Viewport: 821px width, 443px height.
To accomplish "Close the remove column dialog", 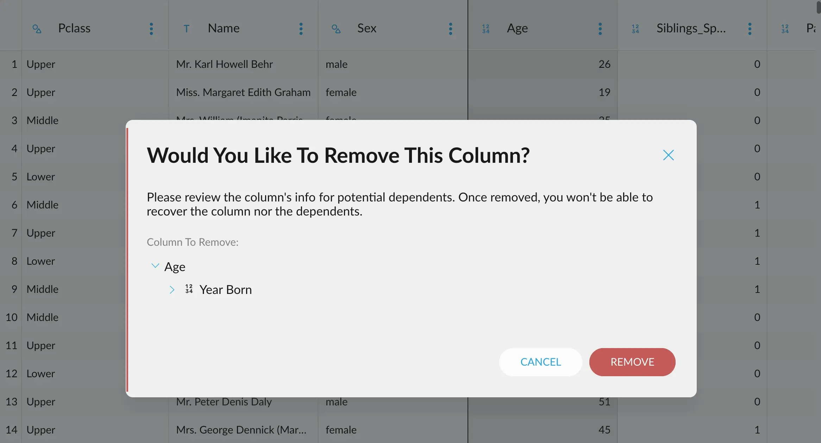I will click(668, 155).
